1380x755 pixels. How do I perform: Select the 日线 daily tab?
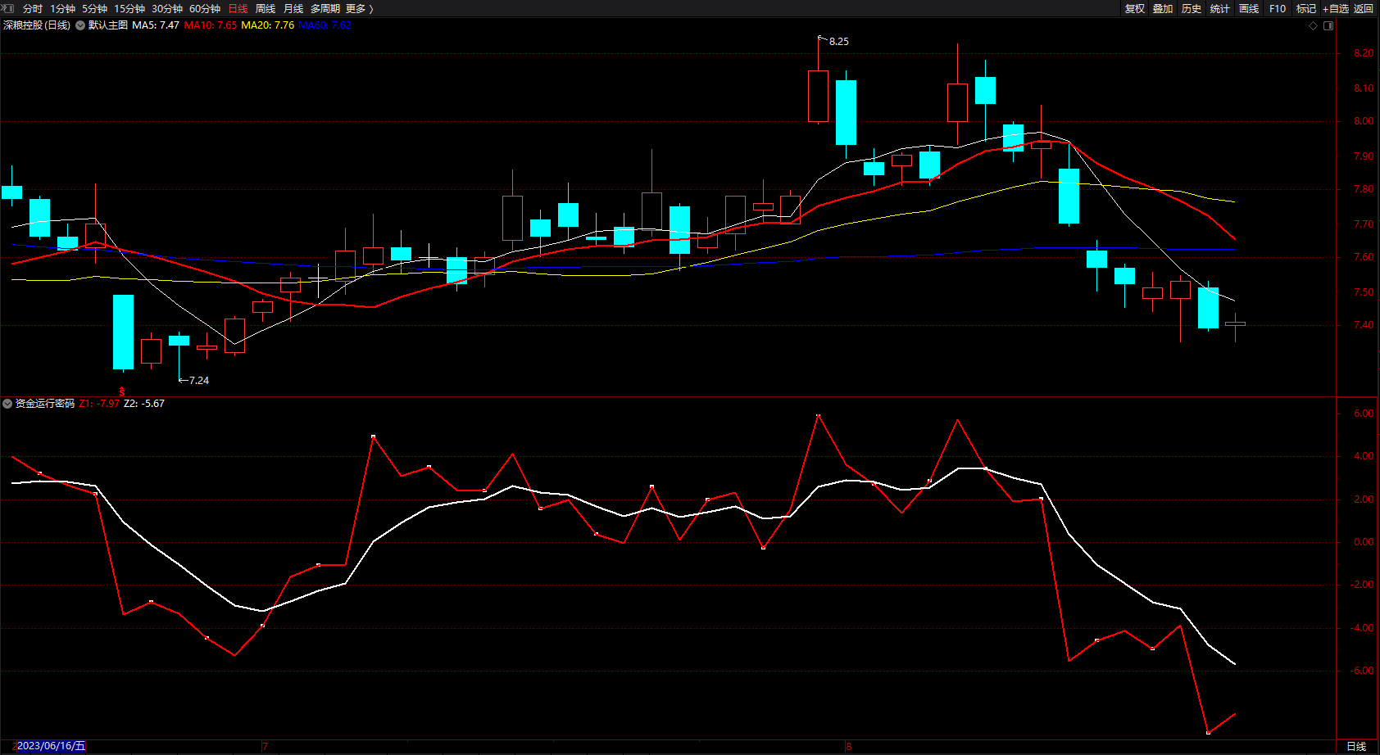pyautogui.click(x=238, y=9)
